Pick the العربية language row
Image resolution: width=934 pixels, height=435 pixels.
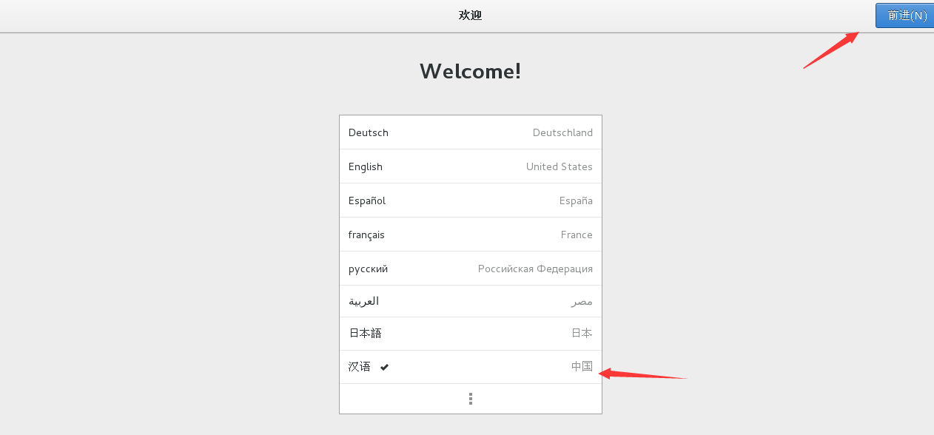471,301
